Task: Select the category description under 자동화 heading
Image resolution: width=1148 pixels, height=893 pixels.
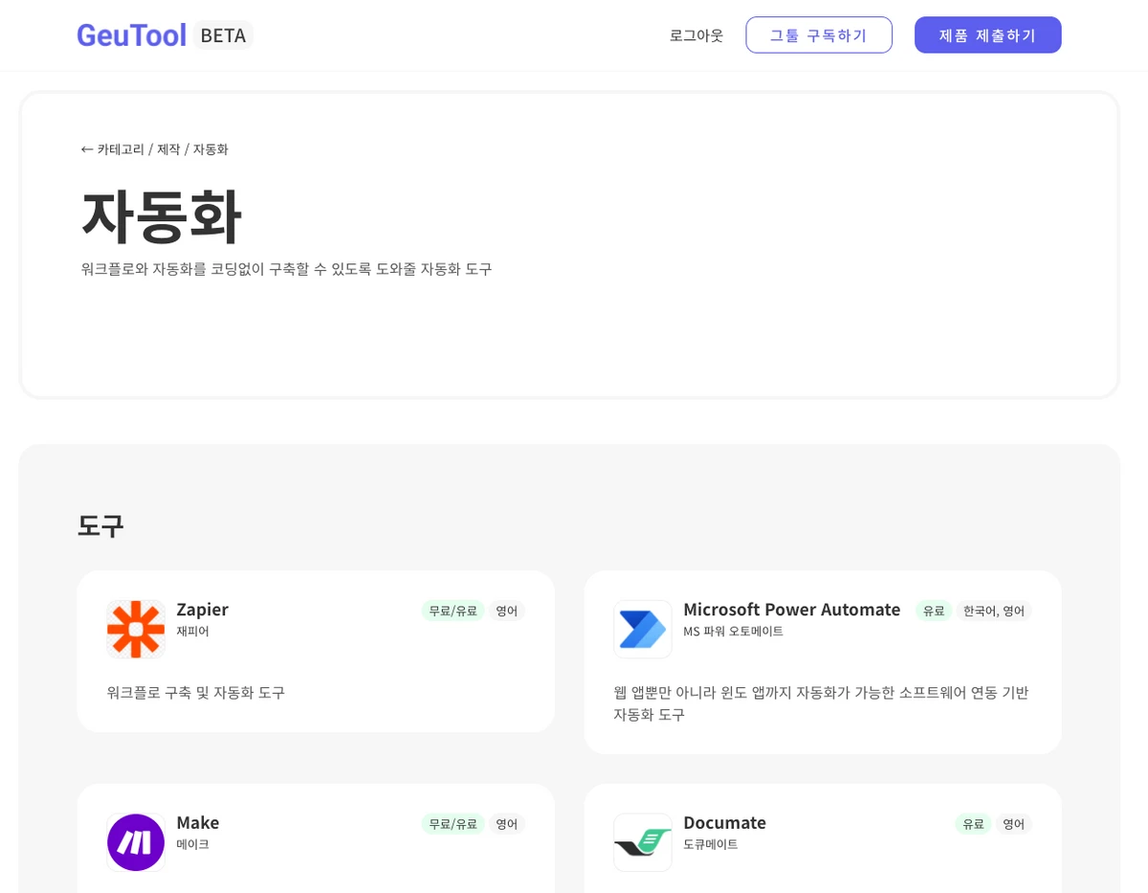Action: point(286,269)
